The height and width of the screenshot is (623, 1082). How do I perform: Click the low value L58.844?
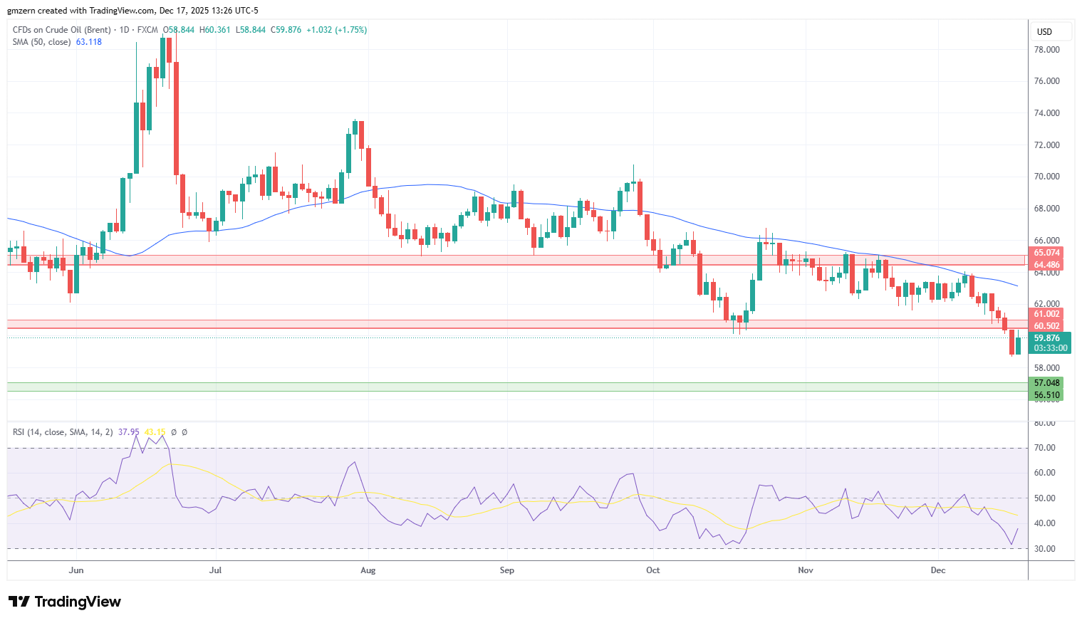pos(250,30)
